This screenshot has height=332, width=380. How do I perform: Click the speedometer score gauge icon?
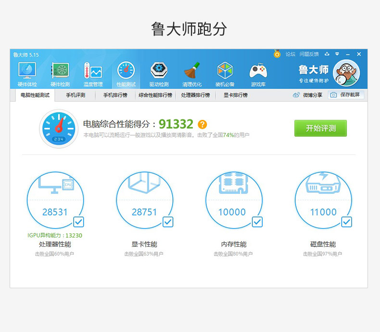(x=59, y=128)
